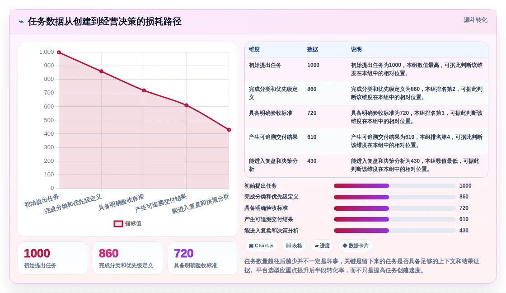Image resolution: width=506 pixels, height=293 pixels.
Task: Click chart data point for 能进入复盘和决策分析
Action: (229, 130)
